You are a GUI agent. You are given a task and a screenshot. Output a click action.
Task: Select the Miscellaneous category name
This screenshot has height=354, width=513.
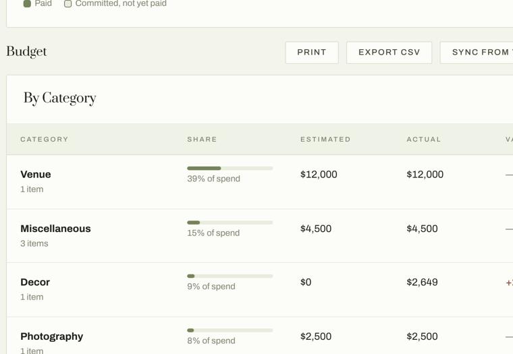tap(55, 229)
